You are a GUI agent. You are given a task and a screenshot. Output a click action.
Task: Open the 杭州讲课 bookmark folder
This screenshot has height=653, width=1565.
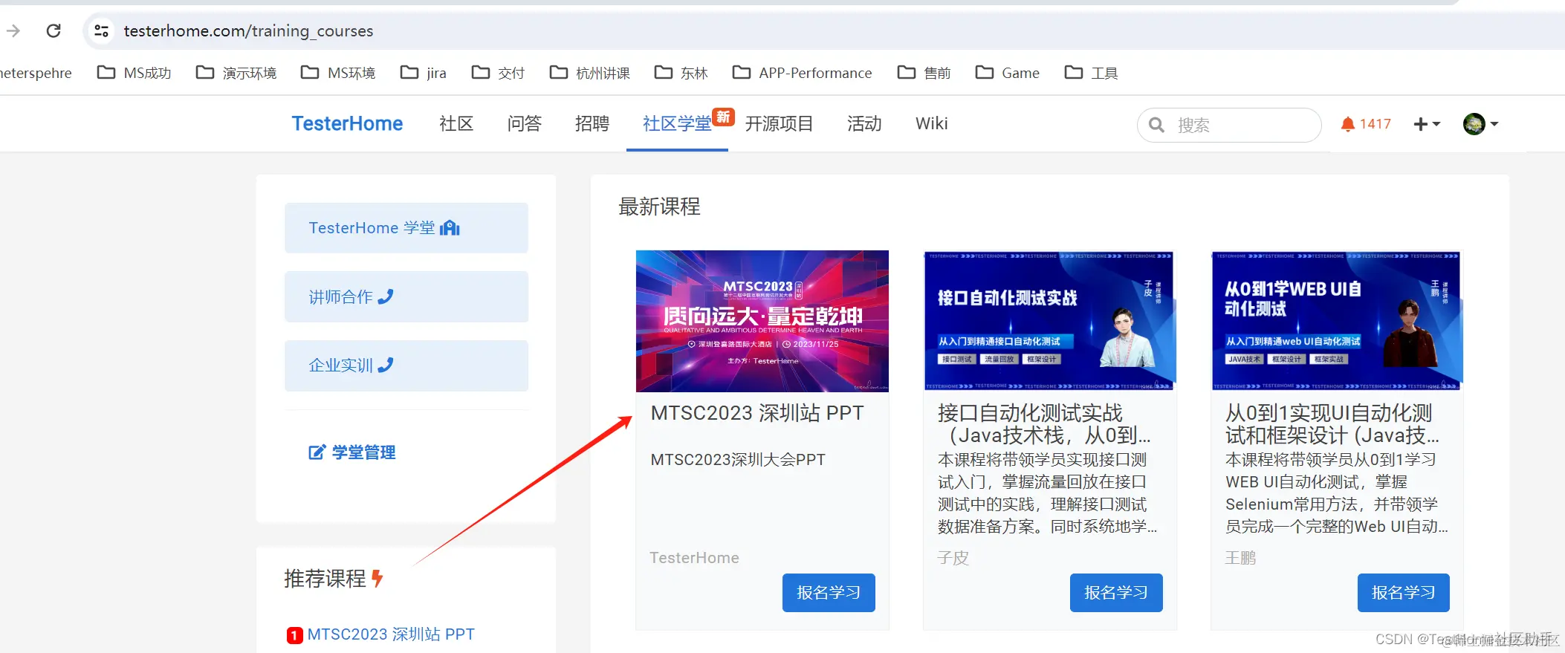click(589, 73)
